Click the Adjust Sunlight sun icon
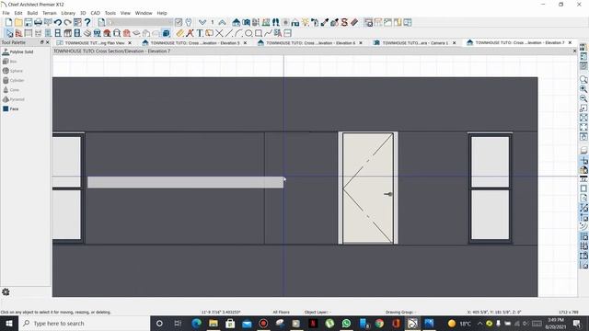Image resolution: width=589 pixels, height=331 pixels. pos(305,22)
